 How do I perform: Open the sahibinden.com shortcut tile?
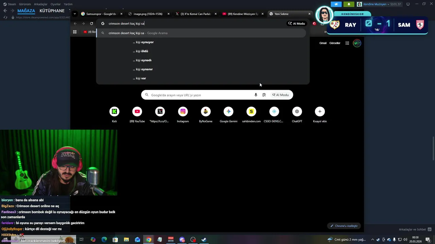click(251, 115)
